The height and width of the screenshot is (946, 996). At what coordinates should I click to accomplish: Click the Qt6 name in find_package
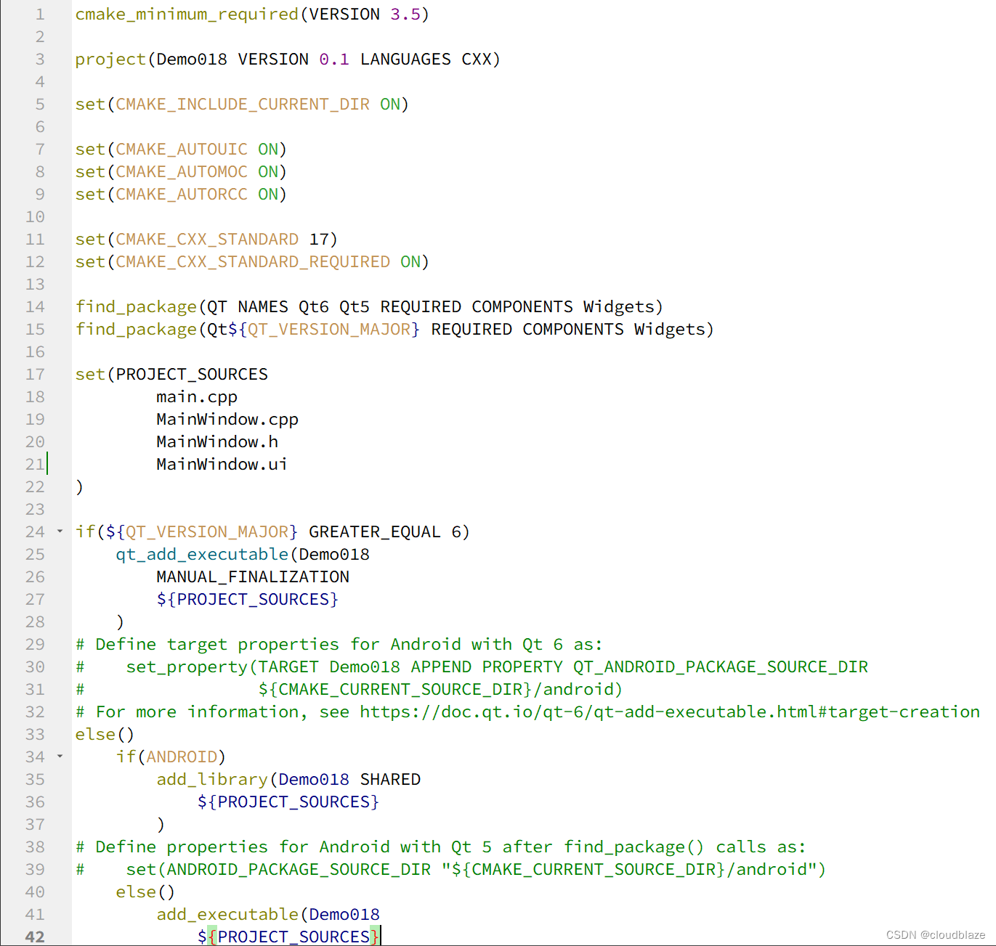pyautogui.click(x=314, y=307)
